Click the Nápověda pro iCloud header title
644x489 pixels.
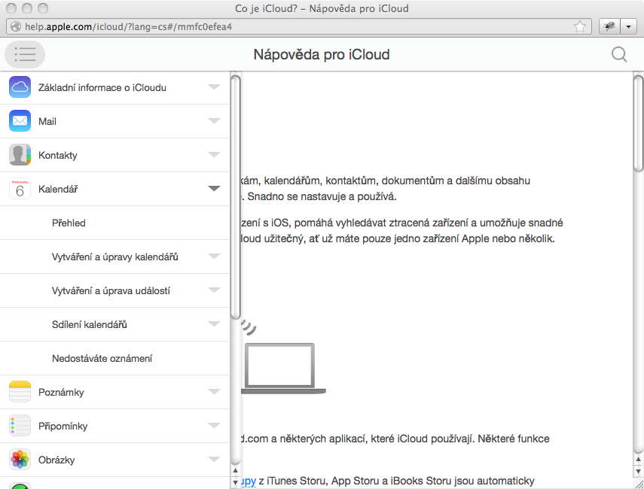321,55
